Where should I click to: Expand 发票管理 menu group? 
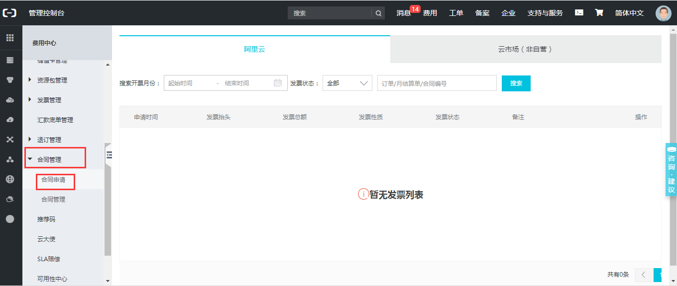tap(30, 100)
